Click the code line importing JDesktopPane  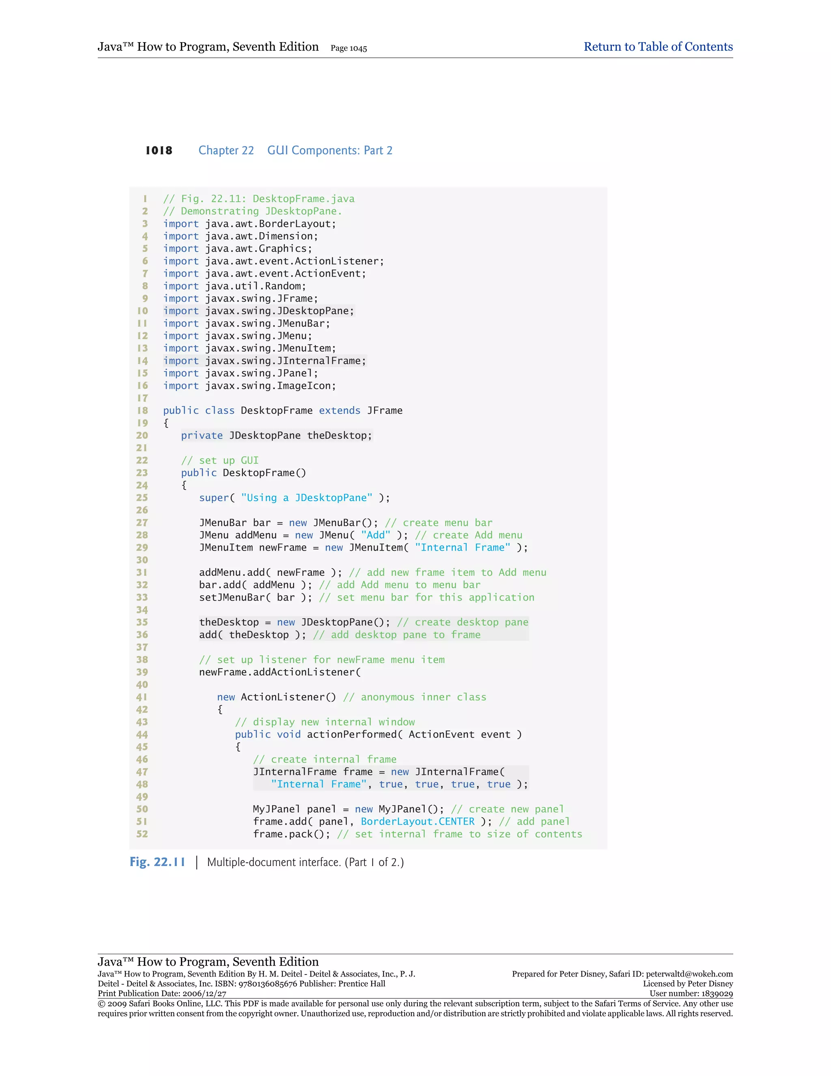click(258, 311)
